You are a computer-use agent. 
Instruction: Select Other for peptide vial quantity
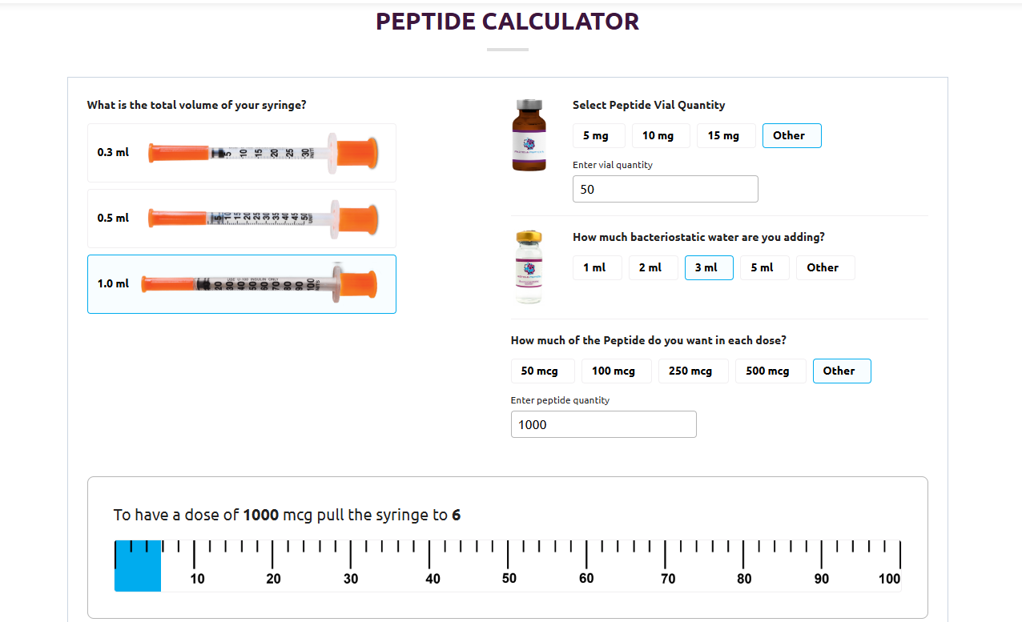pyautogui.click(x=791, y=136)
